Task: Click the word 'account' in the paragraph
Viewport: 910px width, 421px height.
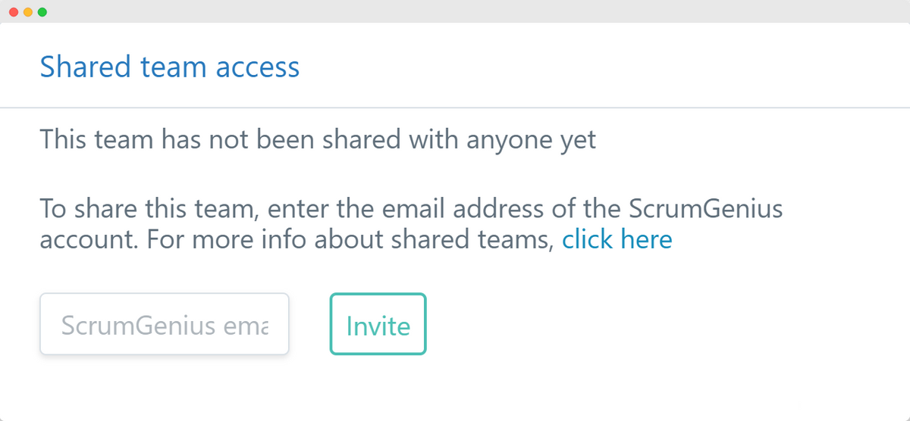Action: click(86, 240)
